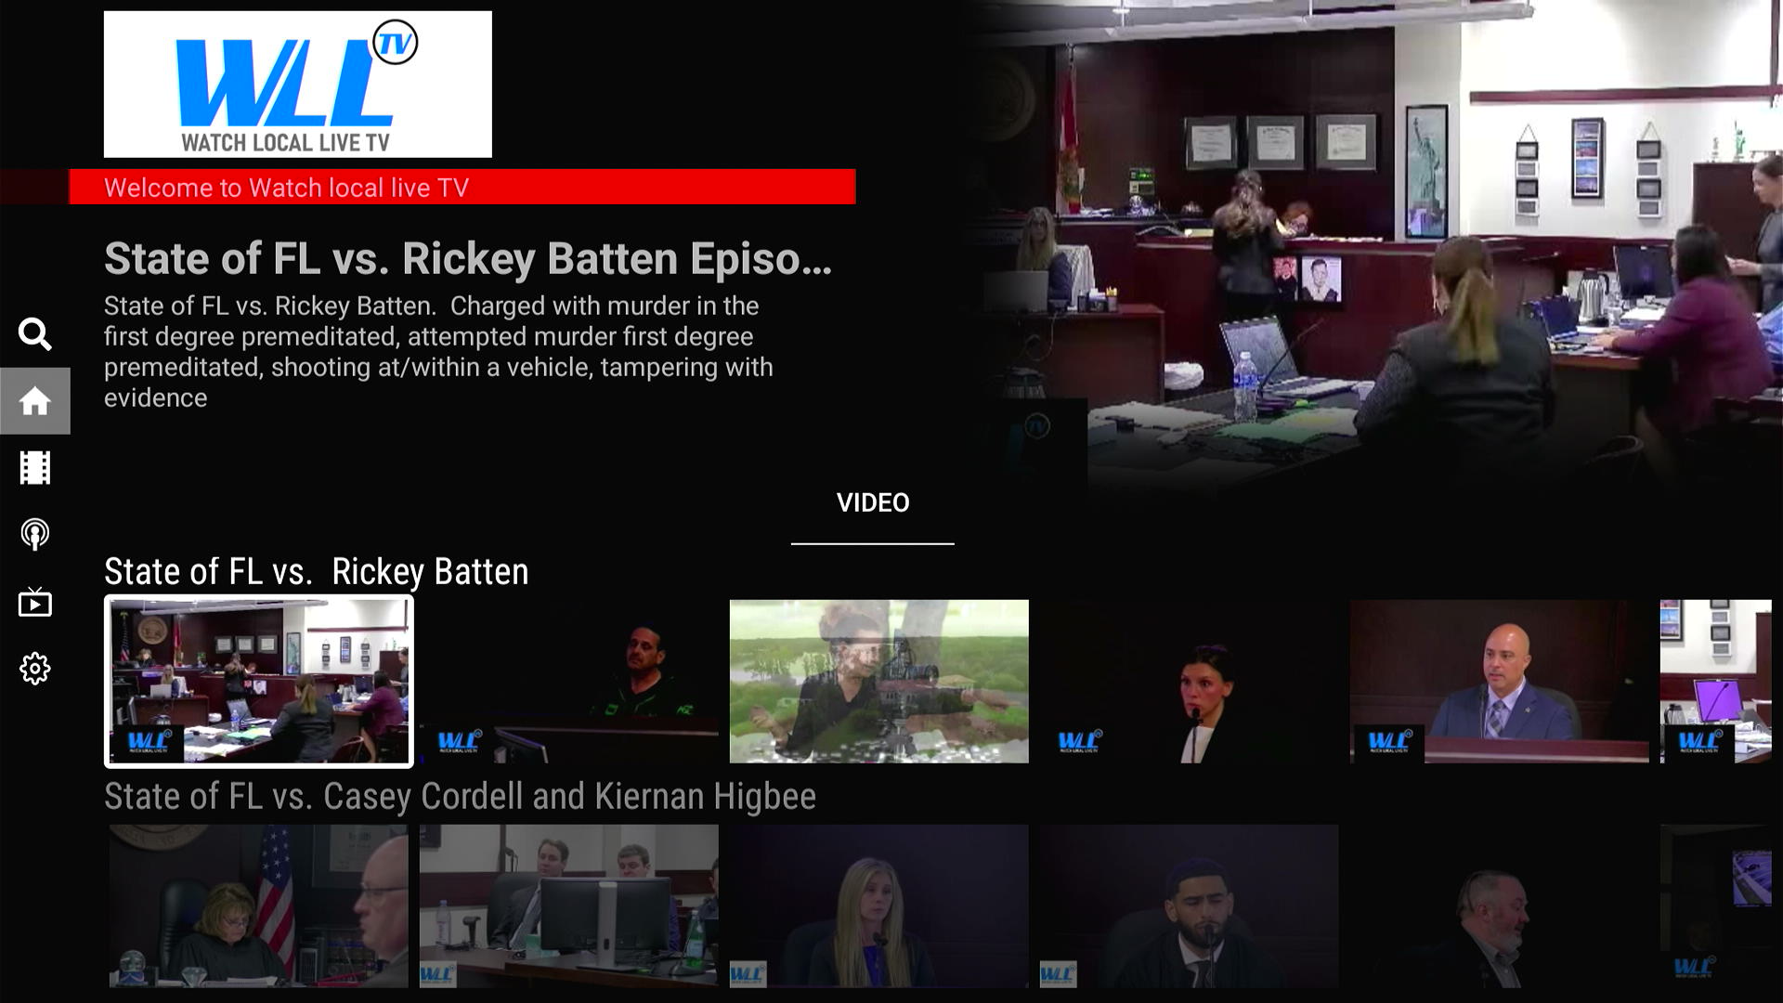Open the Casey Cordell and Kiernan Higbee row heading
The width and height of the screenshot is (1783, 1003).
(461, 795)
